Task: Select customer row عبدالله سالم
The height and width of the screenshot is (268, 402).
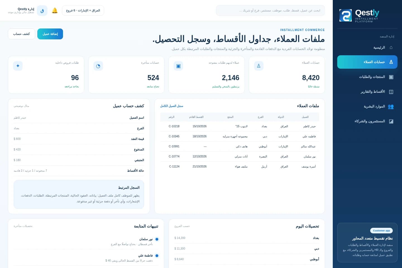Action: click(x=240, y=147)
